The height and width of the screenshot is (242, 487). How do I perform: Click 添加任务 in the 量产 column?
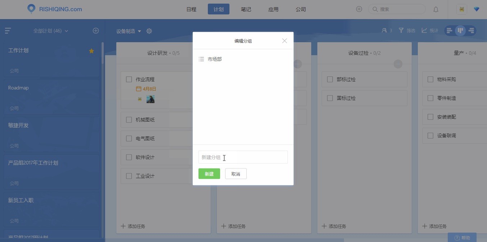point(434,226)
